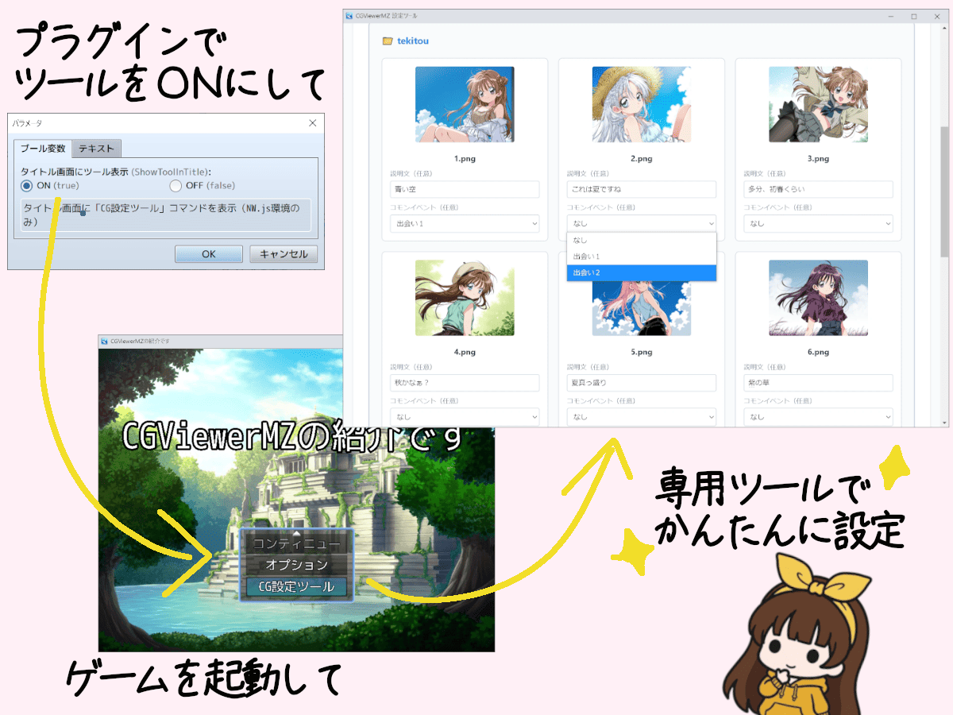Click the 4.png file name label
Screen dimensions: 953x715
[x=465, y=352]
